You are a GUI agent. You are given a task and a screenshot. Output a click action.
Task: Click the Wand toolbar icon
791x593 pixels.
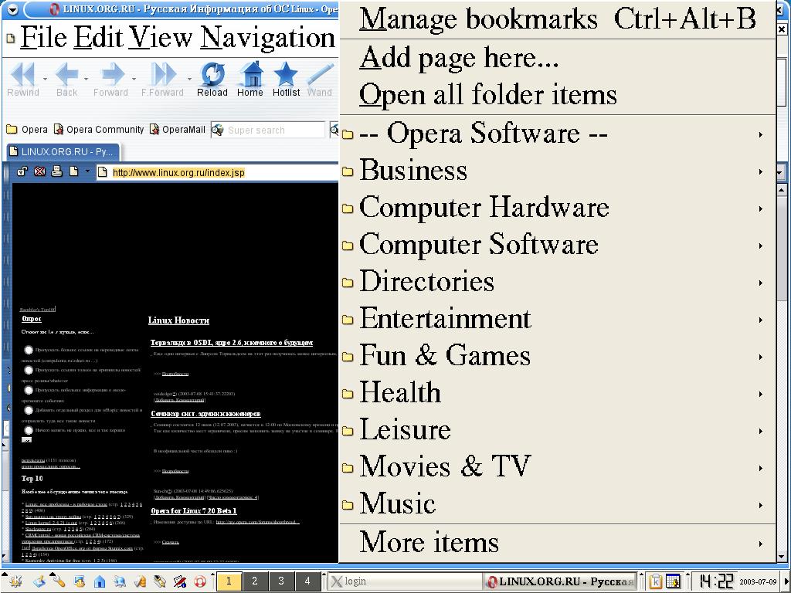coord(320,74)
